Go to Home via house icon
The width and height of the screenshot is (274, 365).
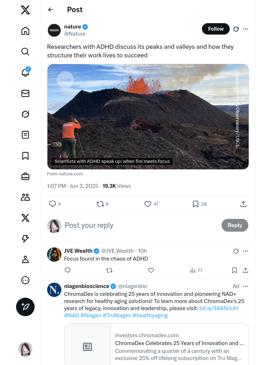25,31
